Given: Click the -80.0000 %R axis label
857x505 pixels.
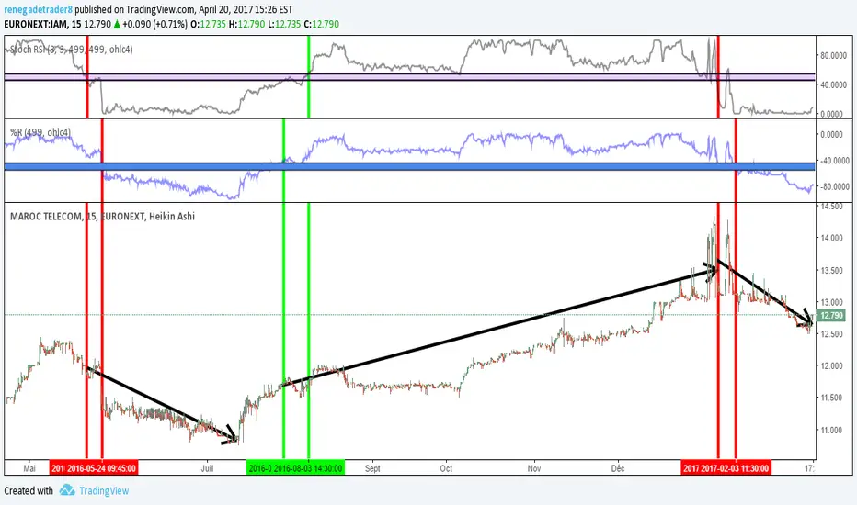Looking at the screenshot, I should click(833, 186).
